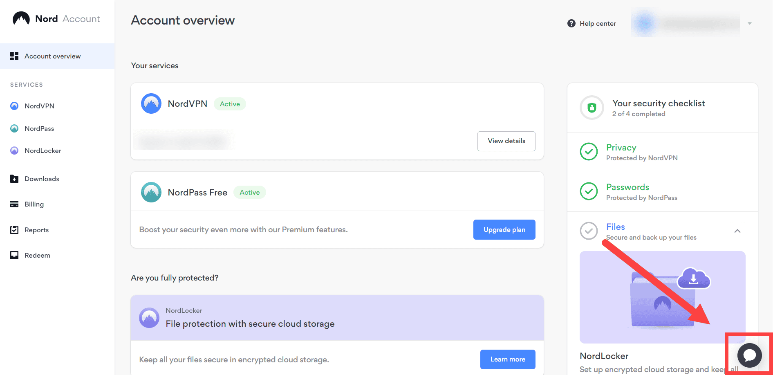The image size is (773, 375).
Task: Click the Passwords green checkmark icon
Action: [589, 191]
